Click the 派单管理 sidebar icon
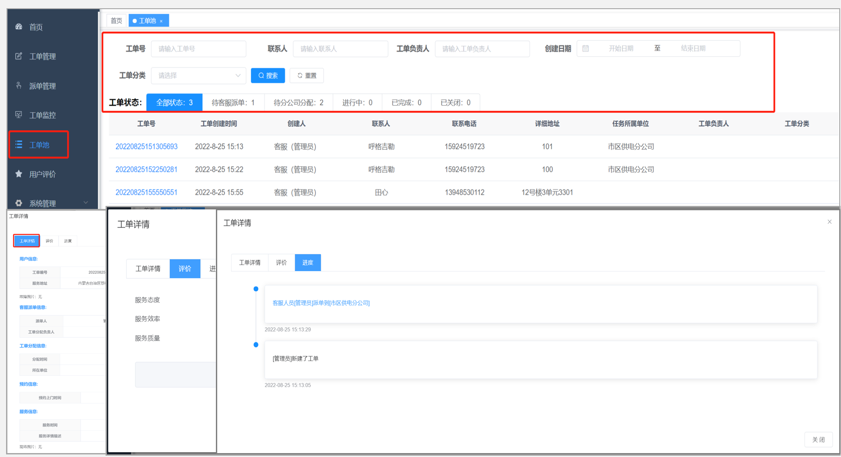 click(x=19, y=86)
